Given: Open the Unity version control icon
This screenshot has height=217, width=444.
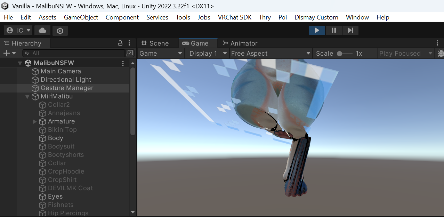Looking at the screenshot, I should tap(60, 31).
